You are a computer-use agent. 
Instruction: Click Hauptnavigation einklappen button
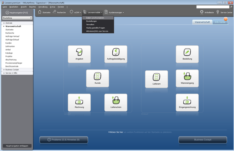[17, 146]
